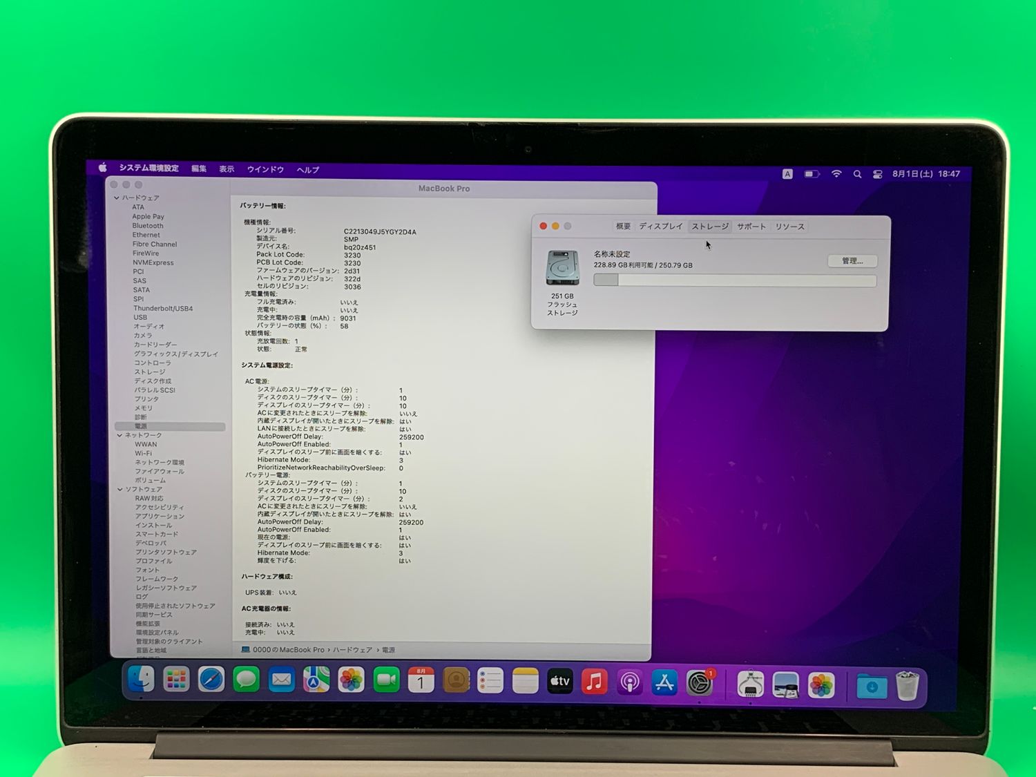1036x777 pixels.
Task: Open the Preview app in the Dock
Action: (x=786, y=685)
